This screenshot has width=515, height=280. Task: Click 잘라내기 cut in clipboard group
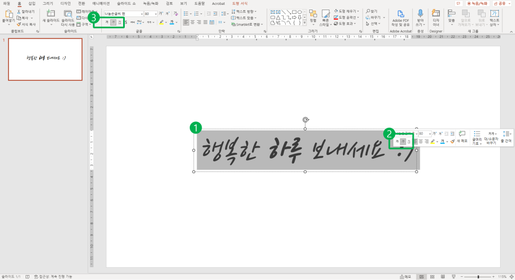pyautogui.click(x=26, y=12)
